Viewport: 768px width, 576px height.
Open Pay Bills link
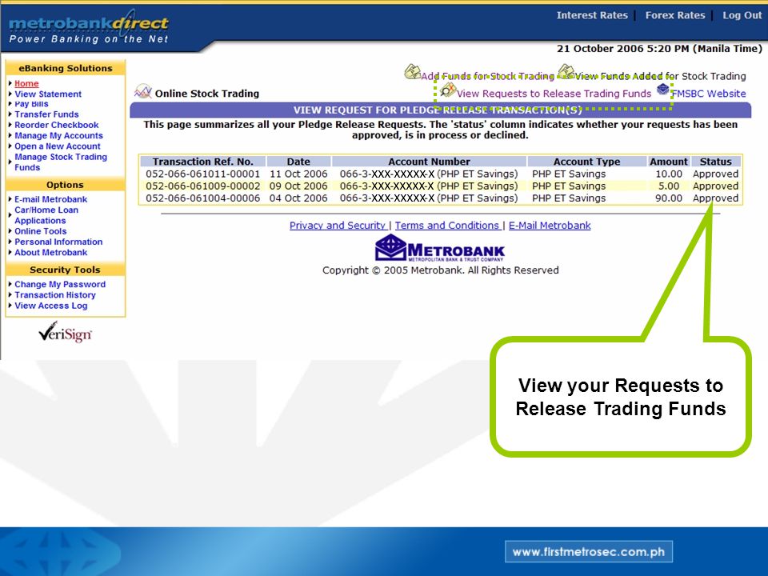(x=31, y=104)
